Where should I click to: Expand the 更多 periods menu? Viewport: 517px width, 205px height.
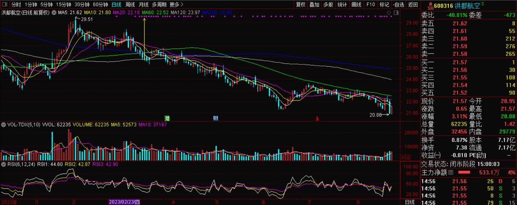(174, 5)
